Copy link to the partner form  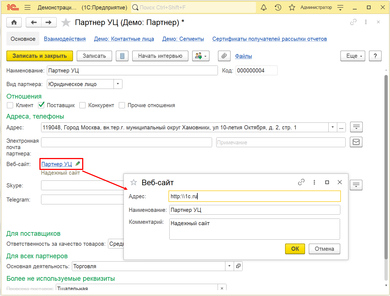click(x=353, y=22)
